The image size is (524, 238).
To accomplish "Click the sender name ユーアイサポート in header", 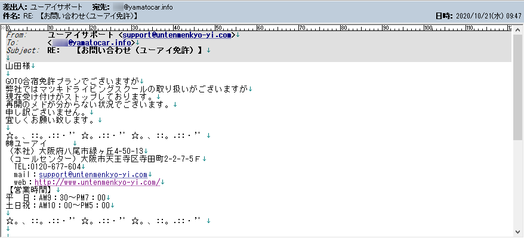I will 56,7.
